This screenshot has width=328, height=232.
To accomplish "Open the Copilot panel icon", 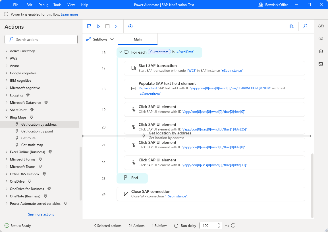I will click(x=321, y=26).
